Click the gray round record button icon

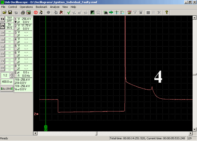click(49, 12)
